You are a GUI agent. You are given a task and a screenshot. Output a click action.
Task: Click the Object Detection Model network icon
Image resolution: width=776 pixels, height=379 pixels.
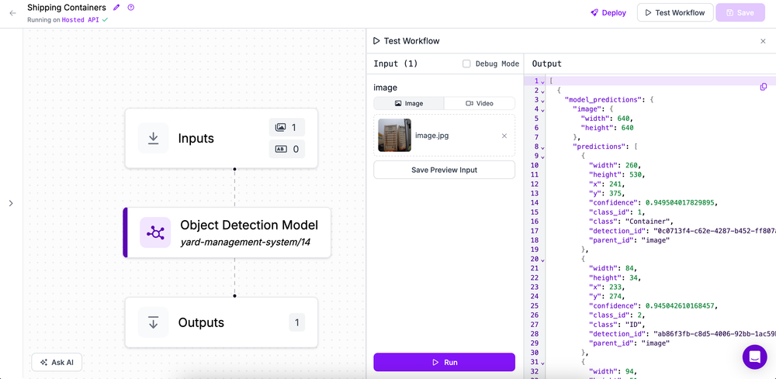[155, 233]
